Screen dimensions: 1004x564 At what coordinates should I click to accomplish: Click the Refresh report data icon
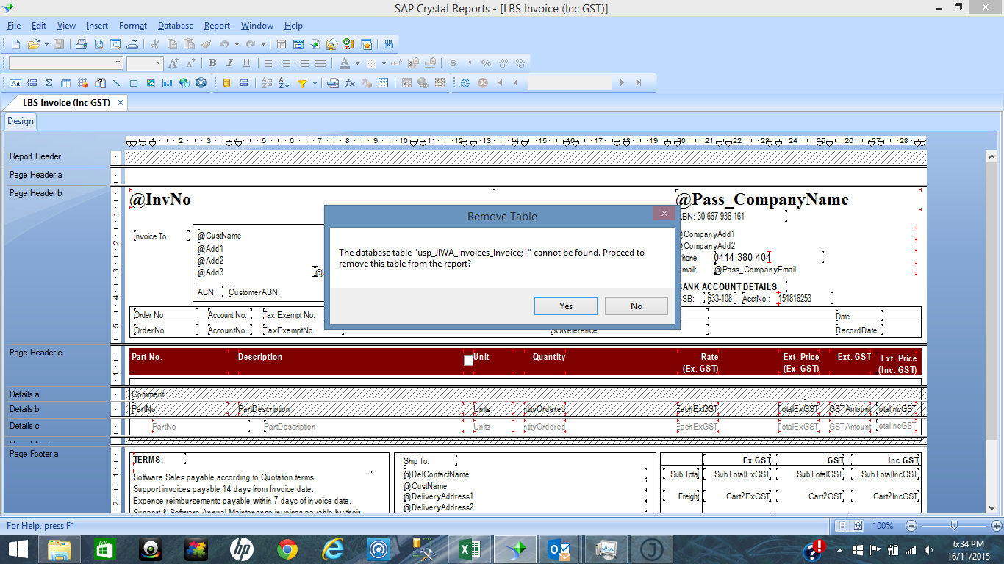(465, 83)
